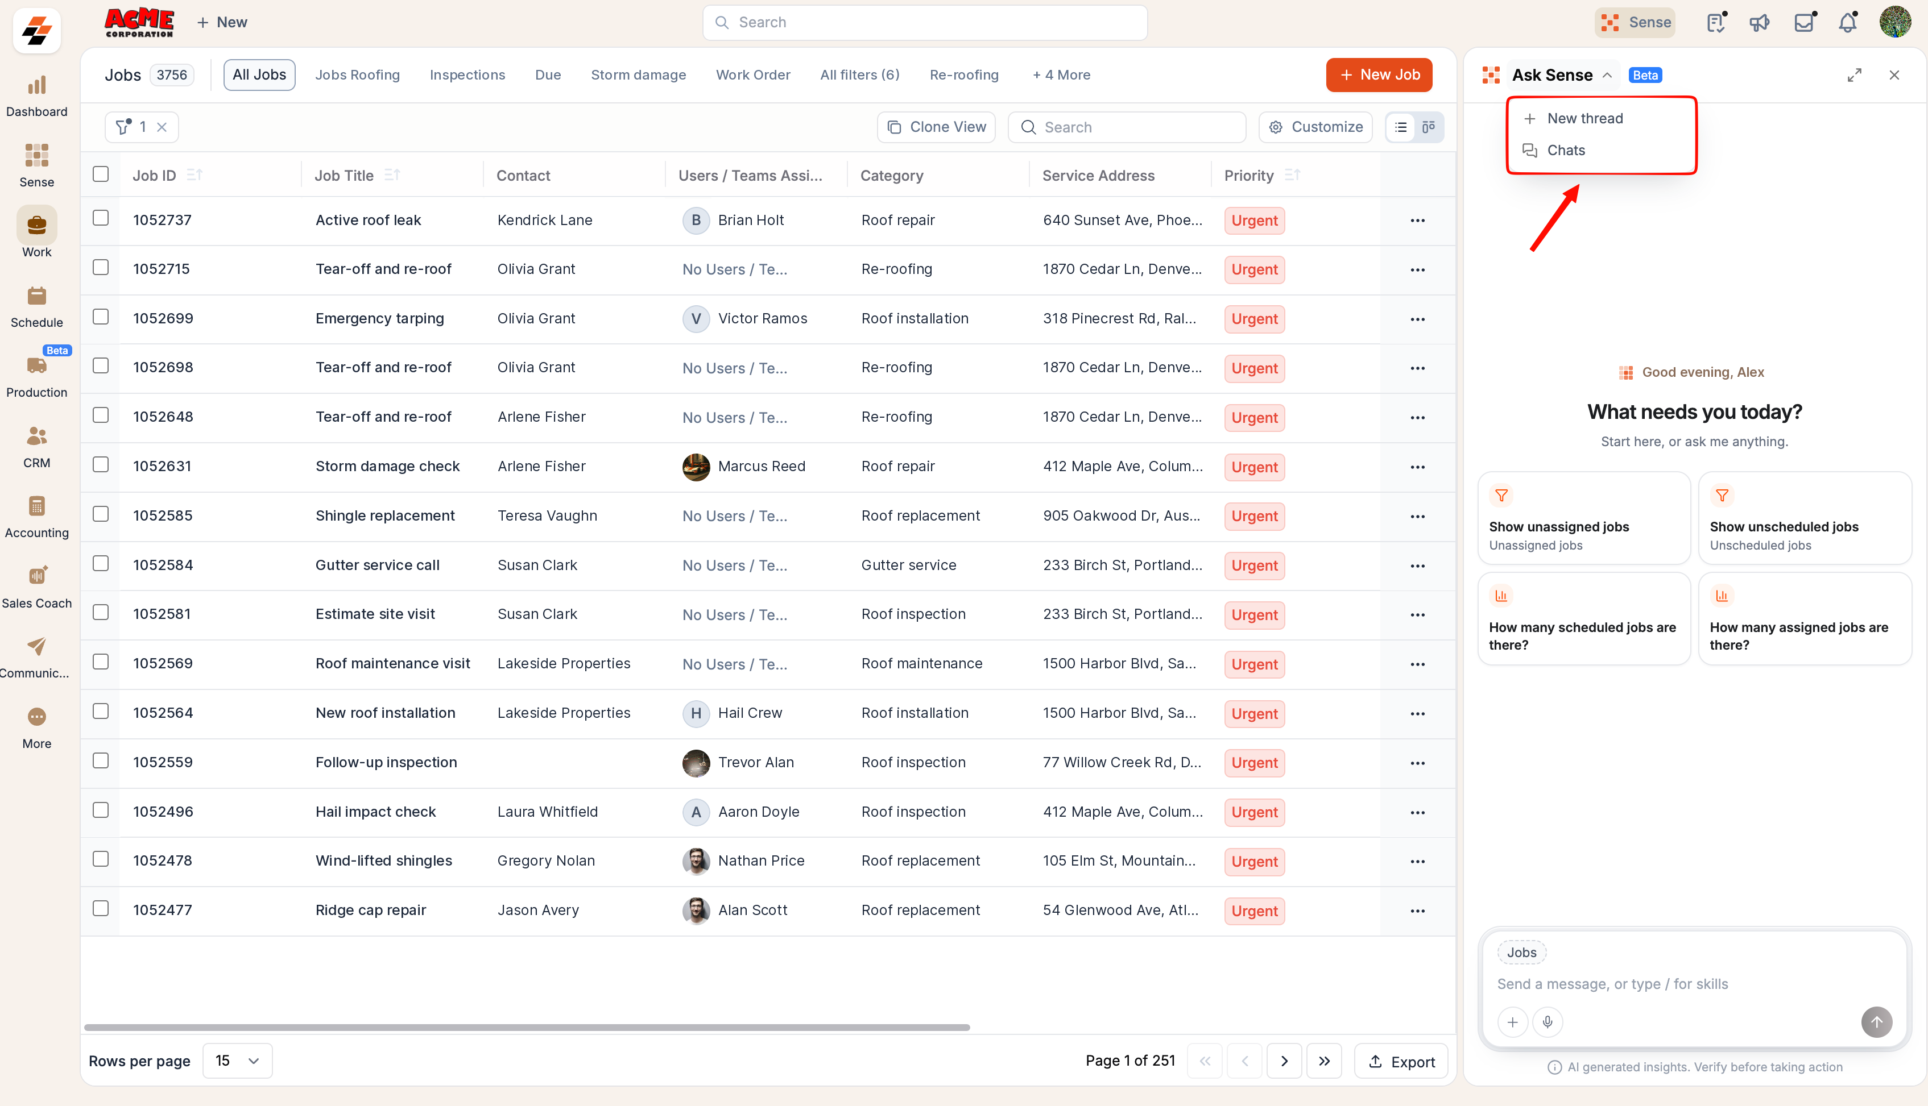Switch to list view icon

tap(1401, 127)
